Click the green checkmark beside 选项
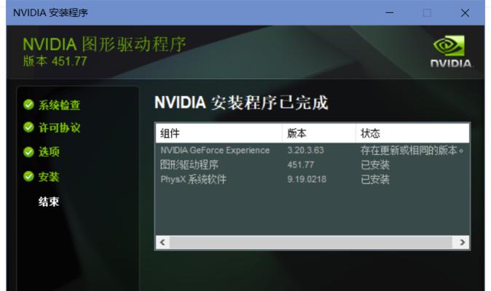The width and height of the screenshot is (491, 291). coord(28,152)
